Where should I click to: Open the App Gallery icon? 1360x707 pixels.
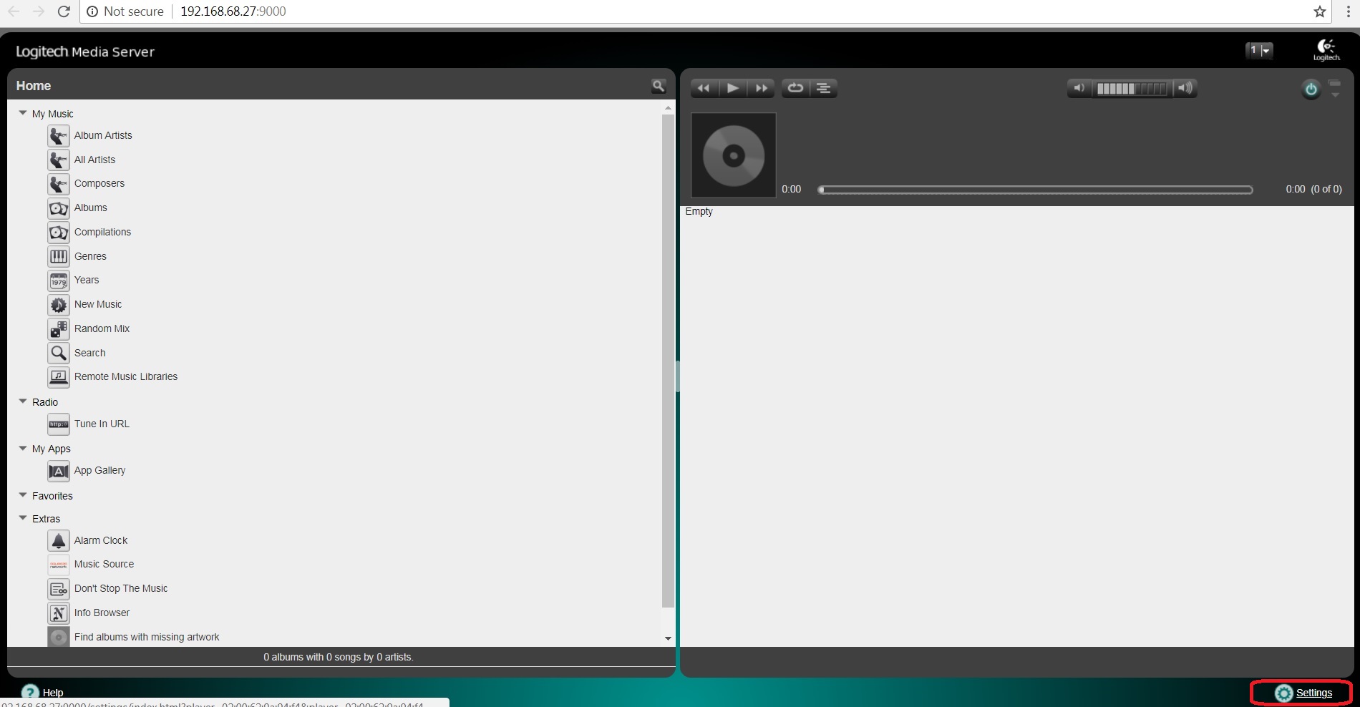59,471
